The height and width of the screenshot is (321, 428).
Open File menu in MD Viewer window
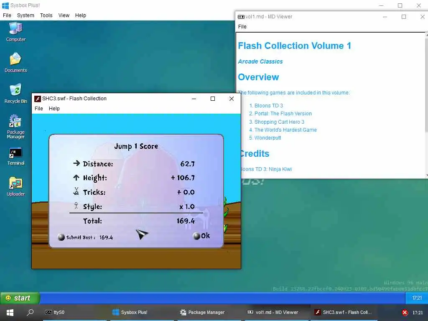[242, 26]
